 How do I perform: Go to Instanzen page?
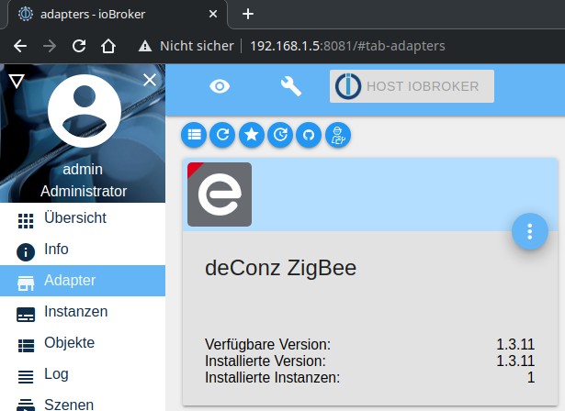point(73,312)
